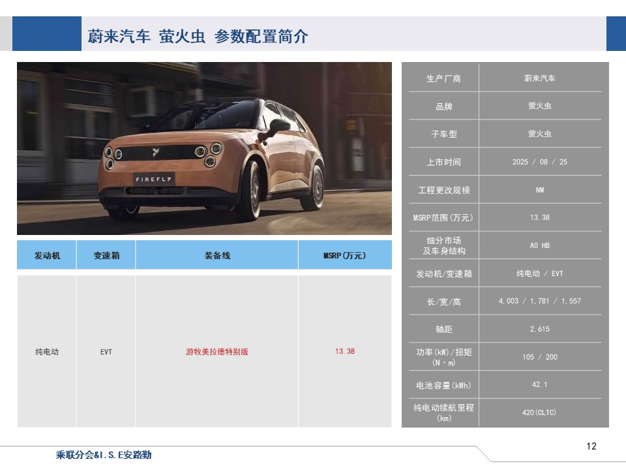
Task: Click the "纯电动续航里程(km)" spec label
Action: click(444, 413)
